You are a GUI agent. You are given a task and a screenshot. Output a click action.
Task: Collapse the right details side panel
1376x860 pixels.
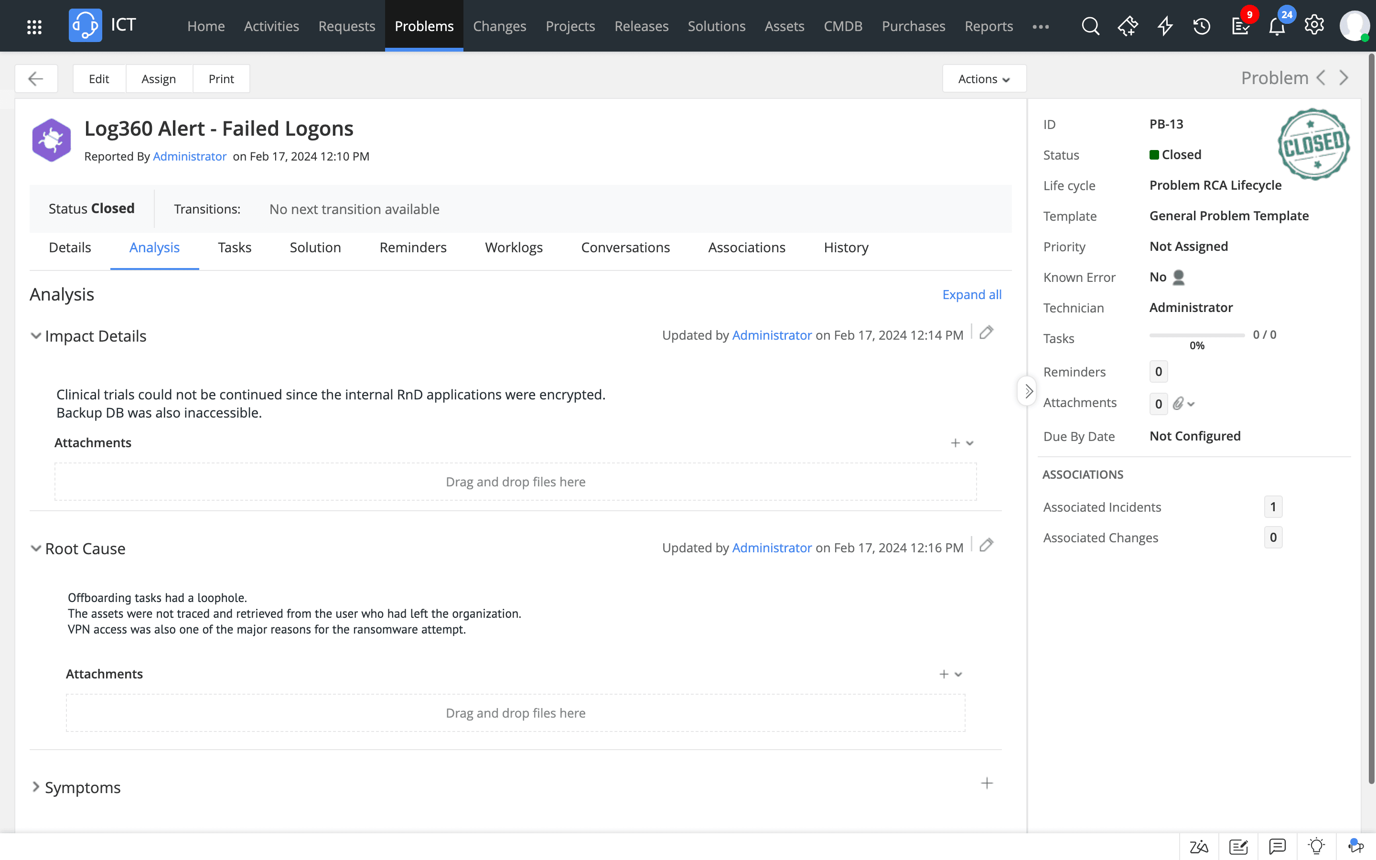click(1027, 391)
